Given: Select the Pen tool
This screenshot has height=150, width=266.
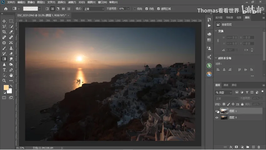Looking at the screenshot, I should 11,70.
